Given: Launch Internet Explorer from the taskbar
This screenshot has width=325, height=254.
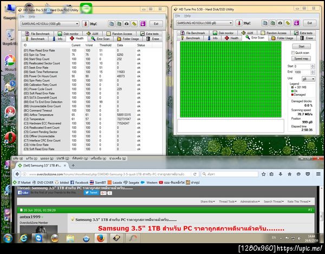Looking at the screenshot, I should pyautogui.click(x=23, y=238).
